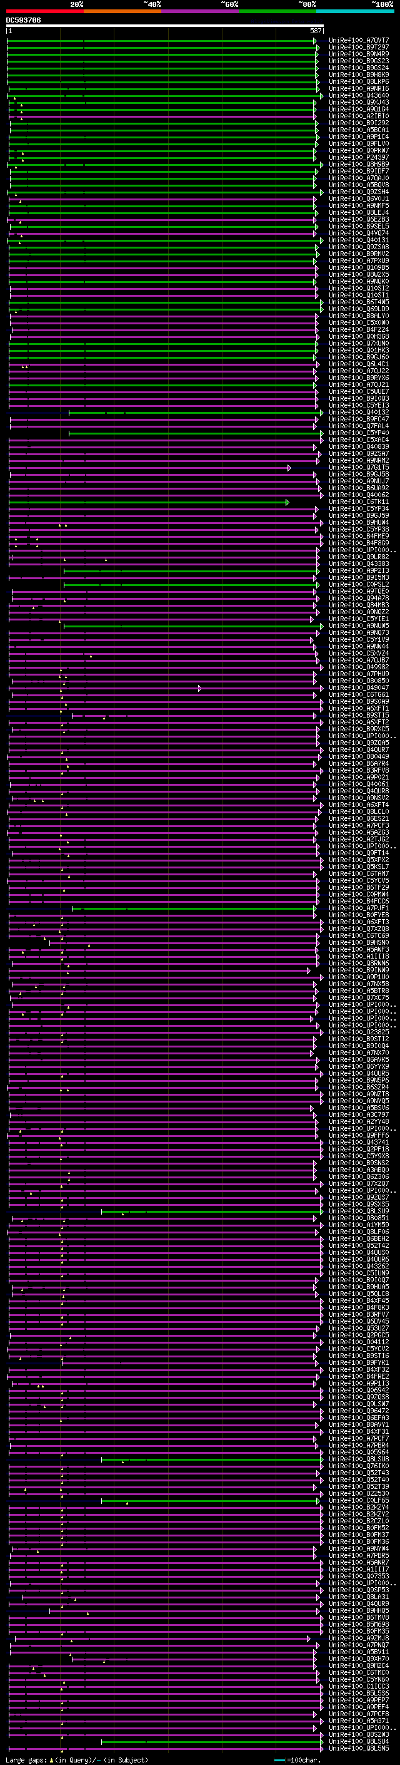Click the UniRef100_Q8S2W3 label
The image size is (400, 1765).
[359, 1734]
